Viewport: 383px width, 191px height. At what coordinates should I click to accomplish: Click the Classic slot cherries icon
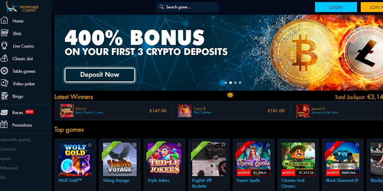pos(4,58)
